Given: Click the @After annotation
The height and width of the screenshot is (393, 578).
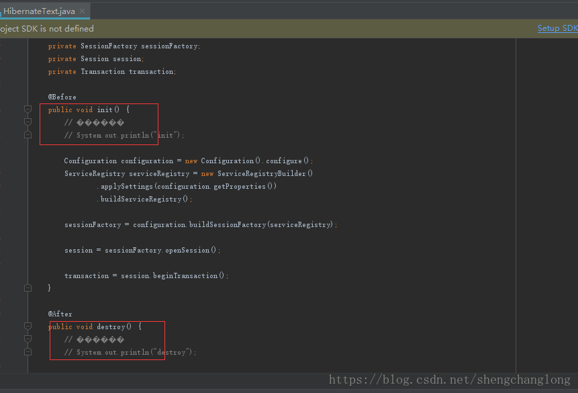Looking at the screenshot, I should 60,314.
